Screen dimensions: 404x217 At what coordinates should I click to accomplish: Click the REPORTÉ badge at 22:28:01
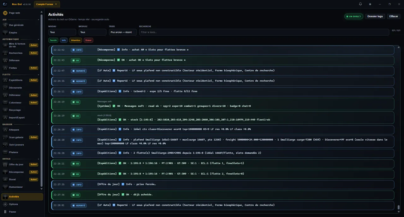pos(79,205)
